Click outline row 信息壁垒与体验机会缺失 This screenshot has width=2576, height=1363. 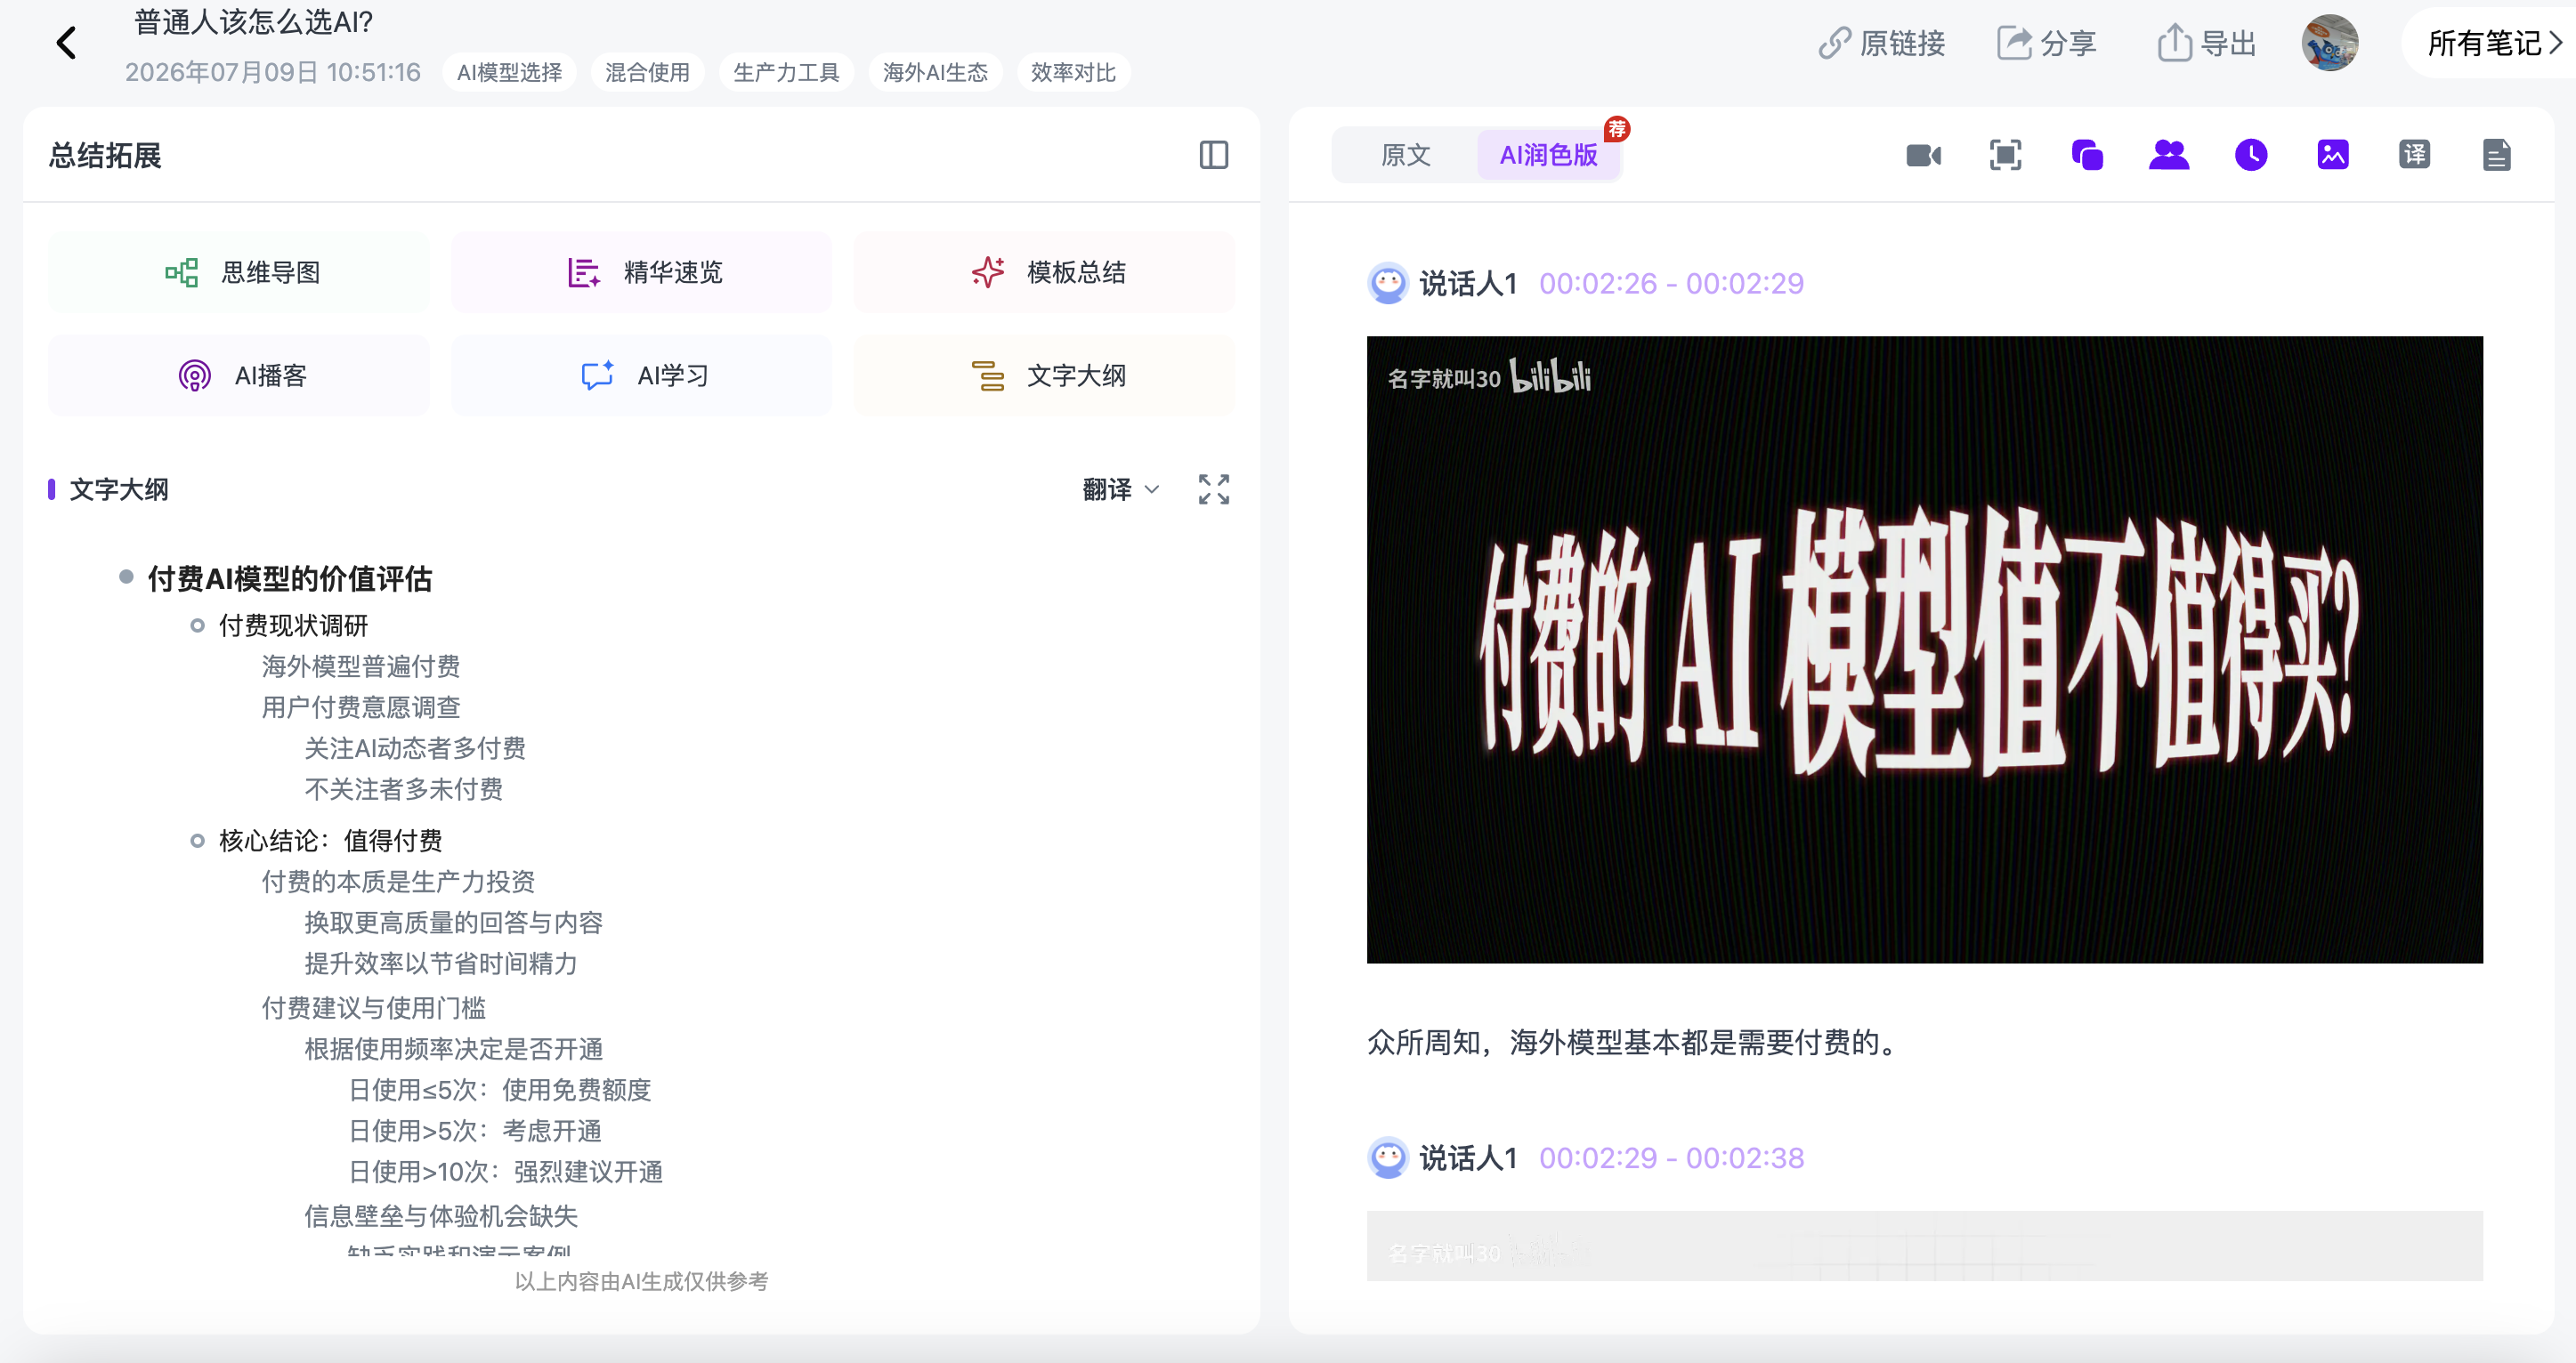tap(441, 1216)
